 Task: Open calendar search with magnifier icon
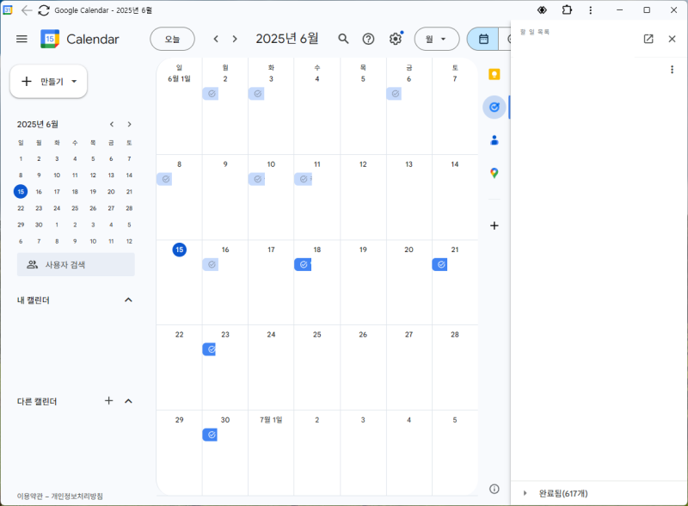tap(343, 39)
